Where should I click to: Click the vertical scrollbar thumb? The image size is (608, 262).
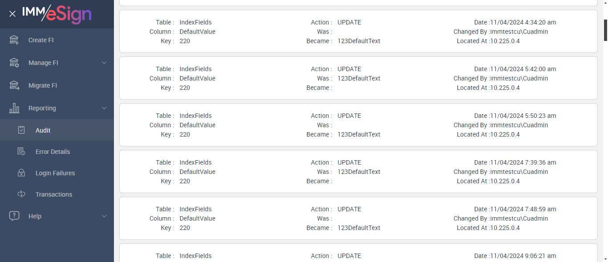(605, 30)
